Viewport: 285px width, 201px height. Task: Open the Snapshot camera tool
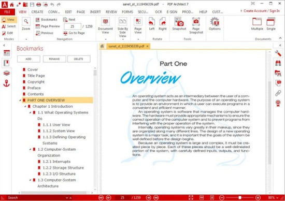click(x=179, y=24)
